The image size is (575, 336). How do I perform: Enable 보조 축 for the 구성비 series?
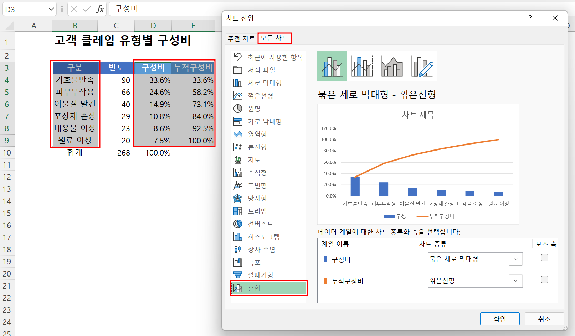[544, 258]
